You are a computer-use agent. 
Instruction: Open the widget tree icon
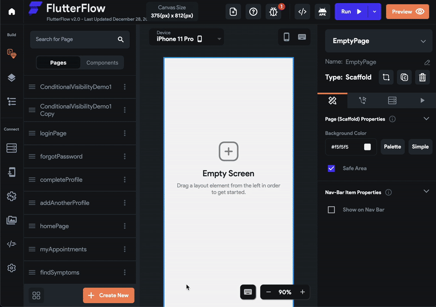coord(11,101)
